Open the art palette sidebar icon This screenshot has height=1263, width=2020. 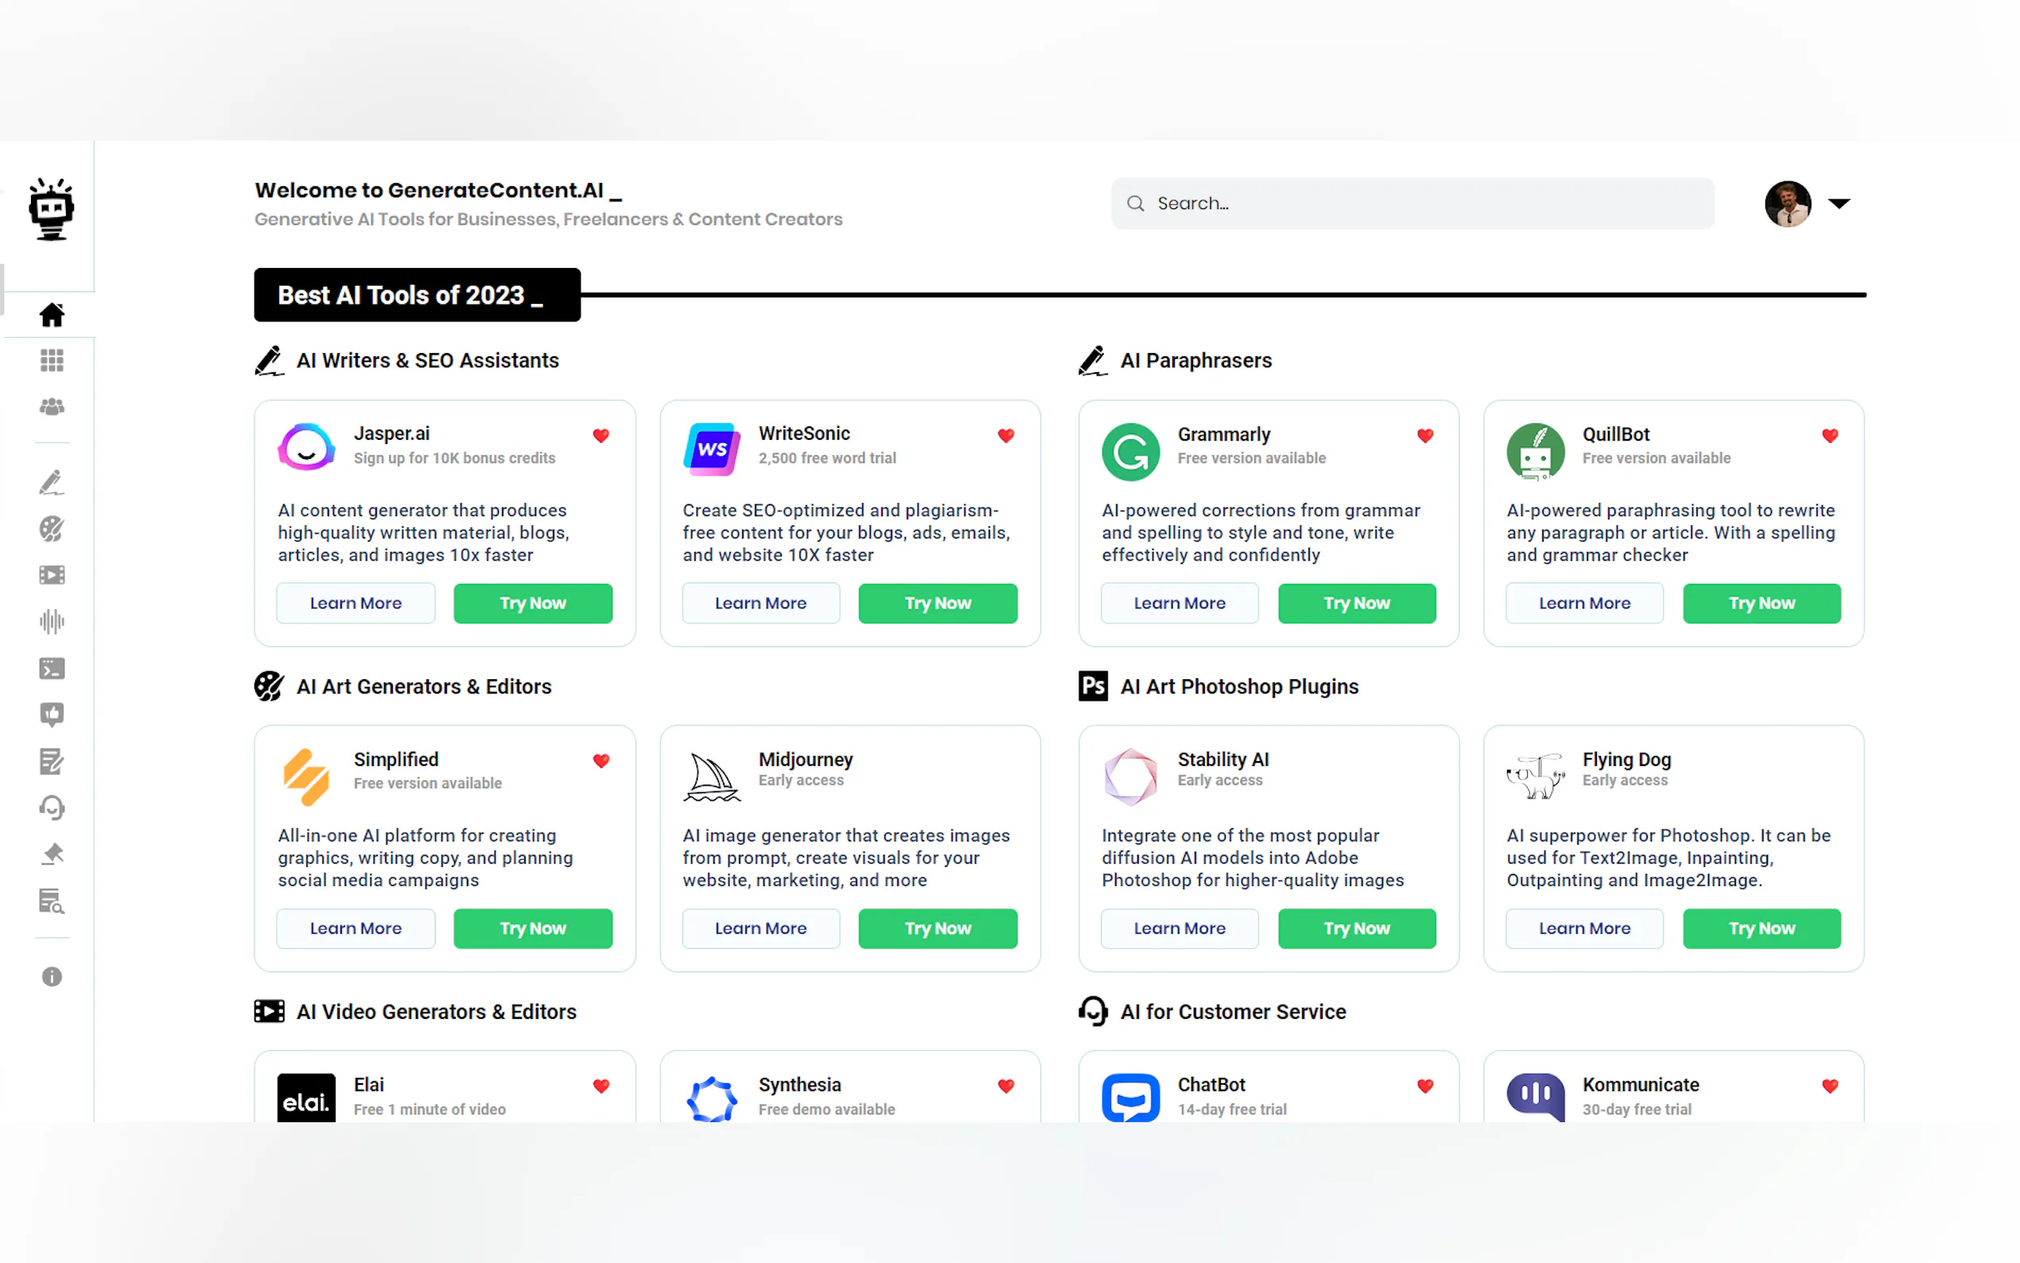point(52,529)
